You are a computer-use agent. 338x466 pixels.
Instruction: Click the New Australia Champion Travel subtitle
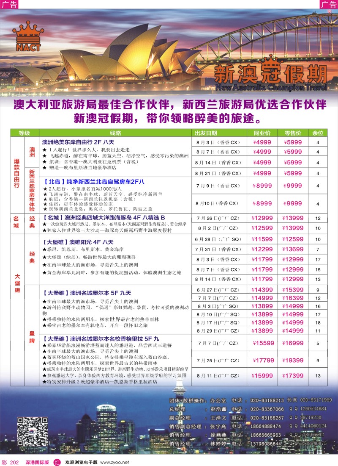click(x=271, y=87)
